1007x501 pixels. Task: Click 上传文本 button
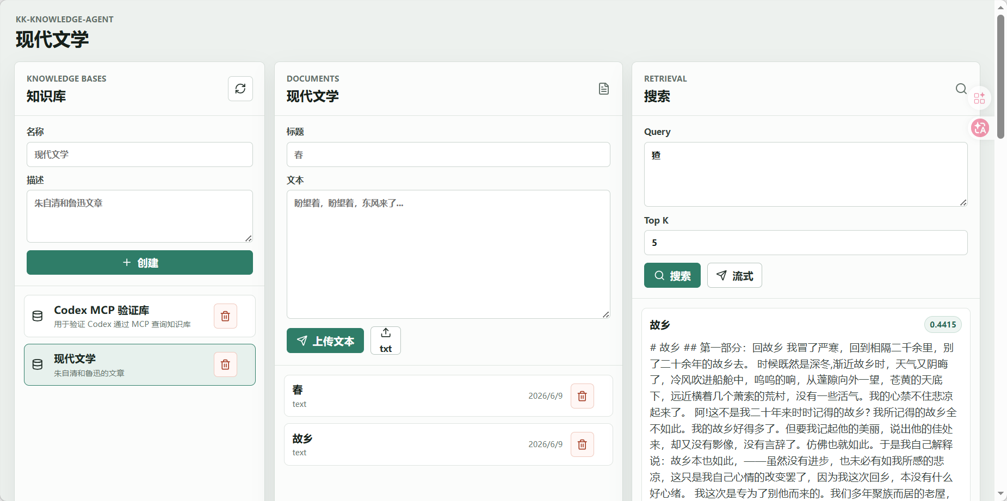coord(325,341)
